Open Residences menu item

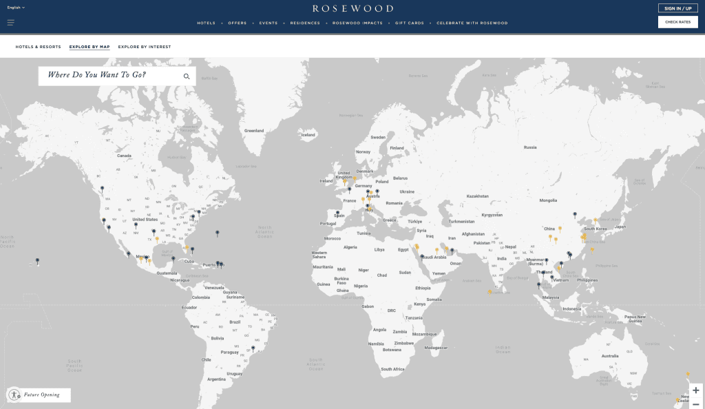[x=305, y=23]
